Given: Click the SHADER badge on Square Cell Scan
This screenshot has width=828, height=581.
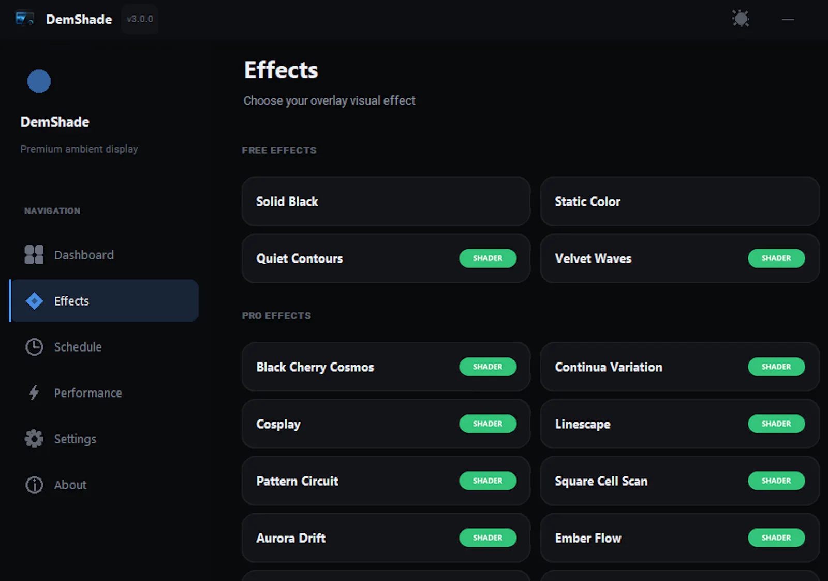Looking at the screenshot, I should 776,481.
